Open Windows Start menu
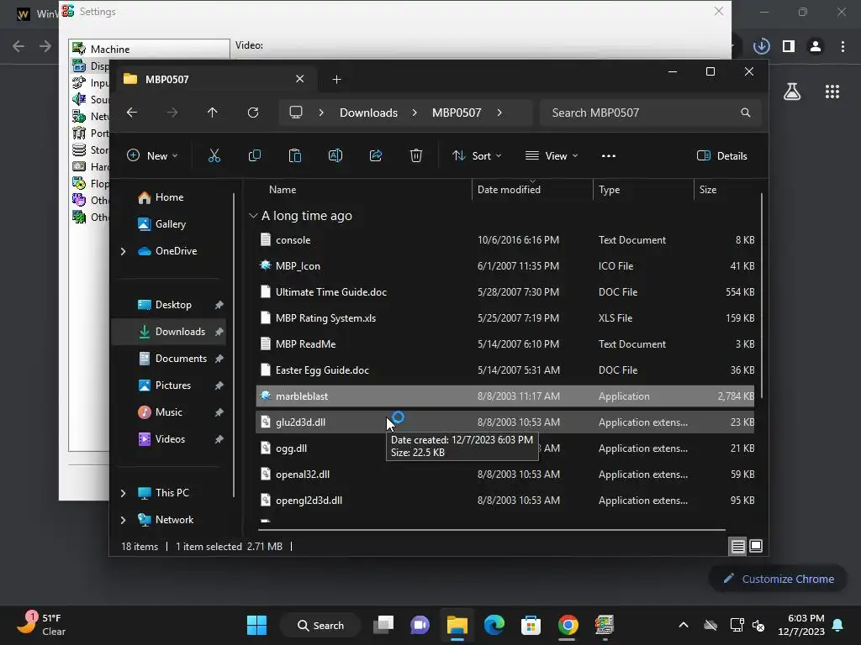861x645 pixels. point(256,625)
